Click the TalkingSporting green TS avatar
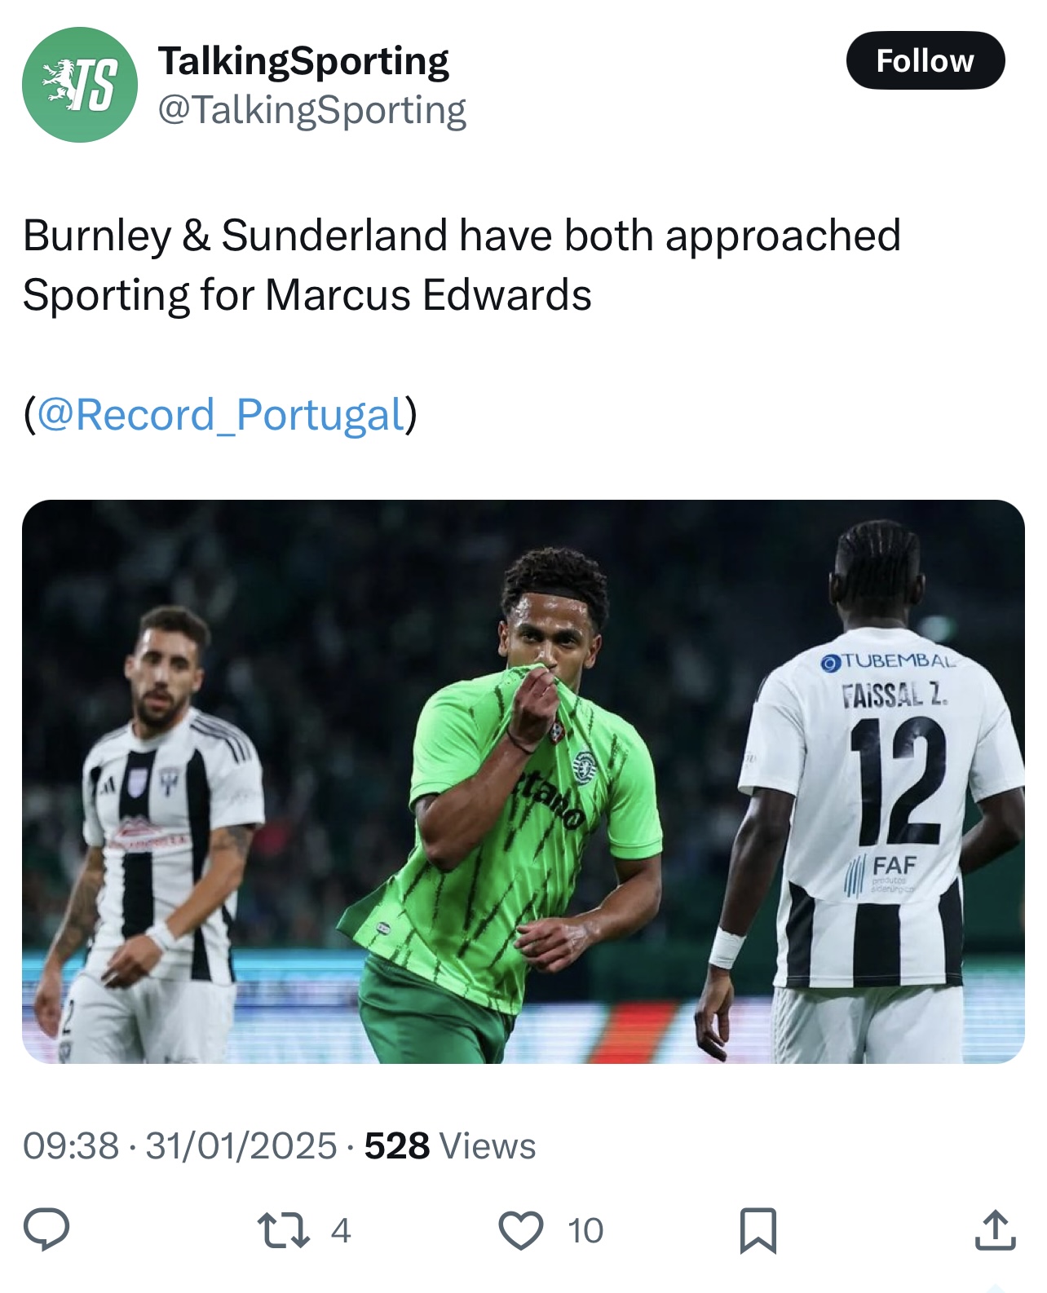 click(x=80, y=85)
